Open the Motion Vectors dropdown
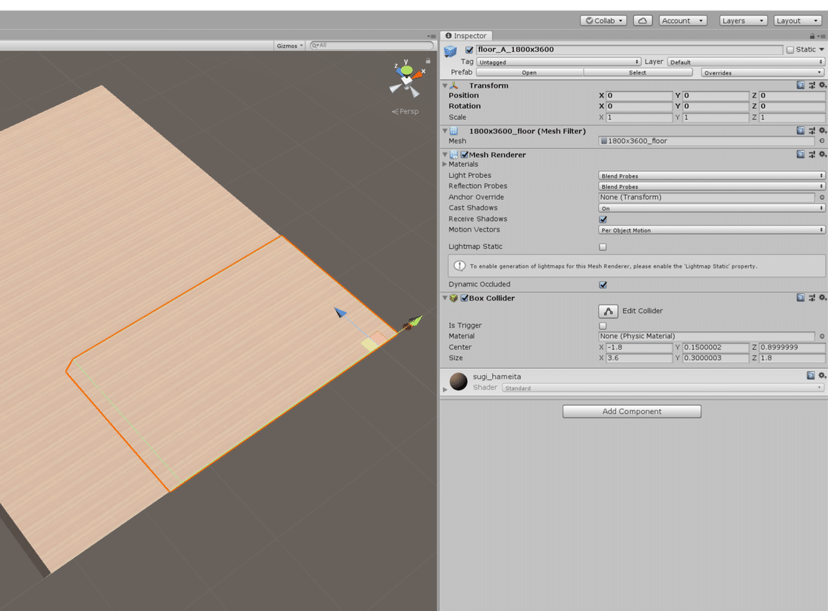The image size is (828, 611). pos(712,230)
